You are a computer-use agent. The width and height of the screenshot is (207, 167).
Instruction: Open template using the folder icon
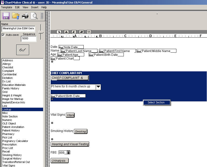(16, 16)
